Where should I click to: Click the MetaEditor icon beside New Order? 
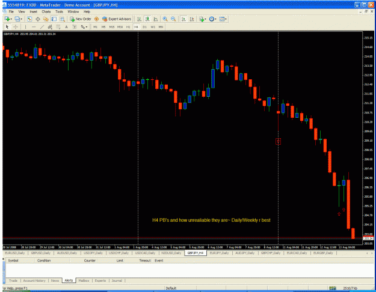pyautogui.click(x=96, y=19)
